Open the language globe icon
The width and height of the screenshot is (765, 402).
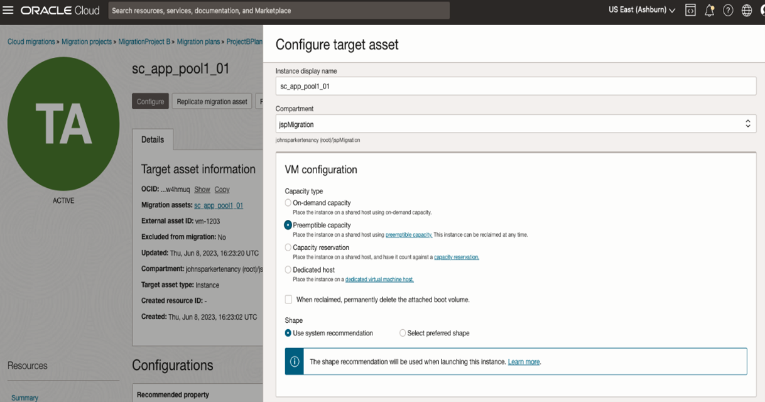[x=746, y=10]
